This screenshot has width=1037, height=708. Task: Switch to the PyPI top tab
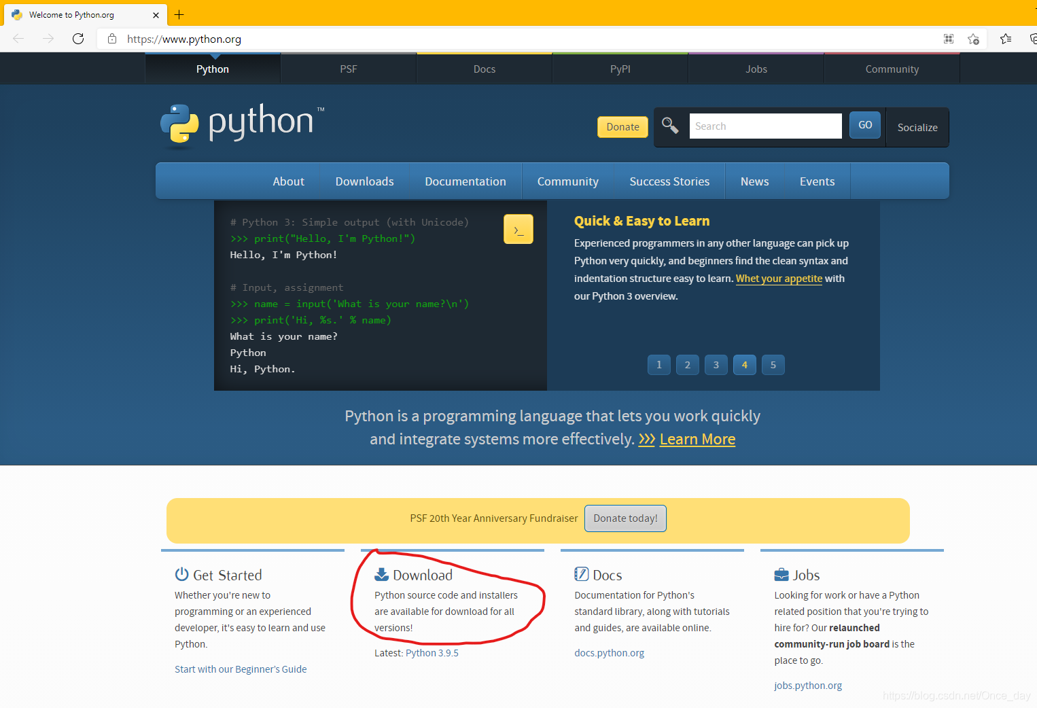(620, 69)
